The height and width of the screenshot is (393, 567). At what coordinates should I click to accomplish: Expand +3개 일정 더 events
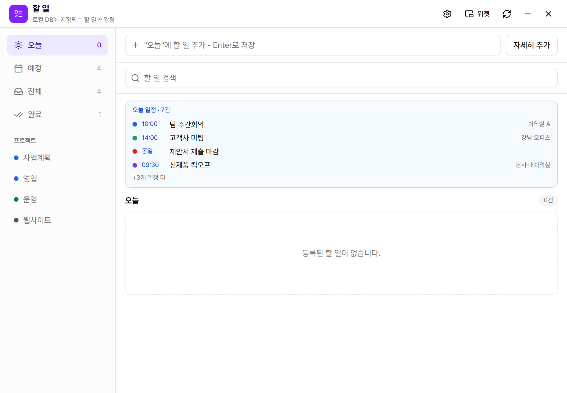(149, 177)
